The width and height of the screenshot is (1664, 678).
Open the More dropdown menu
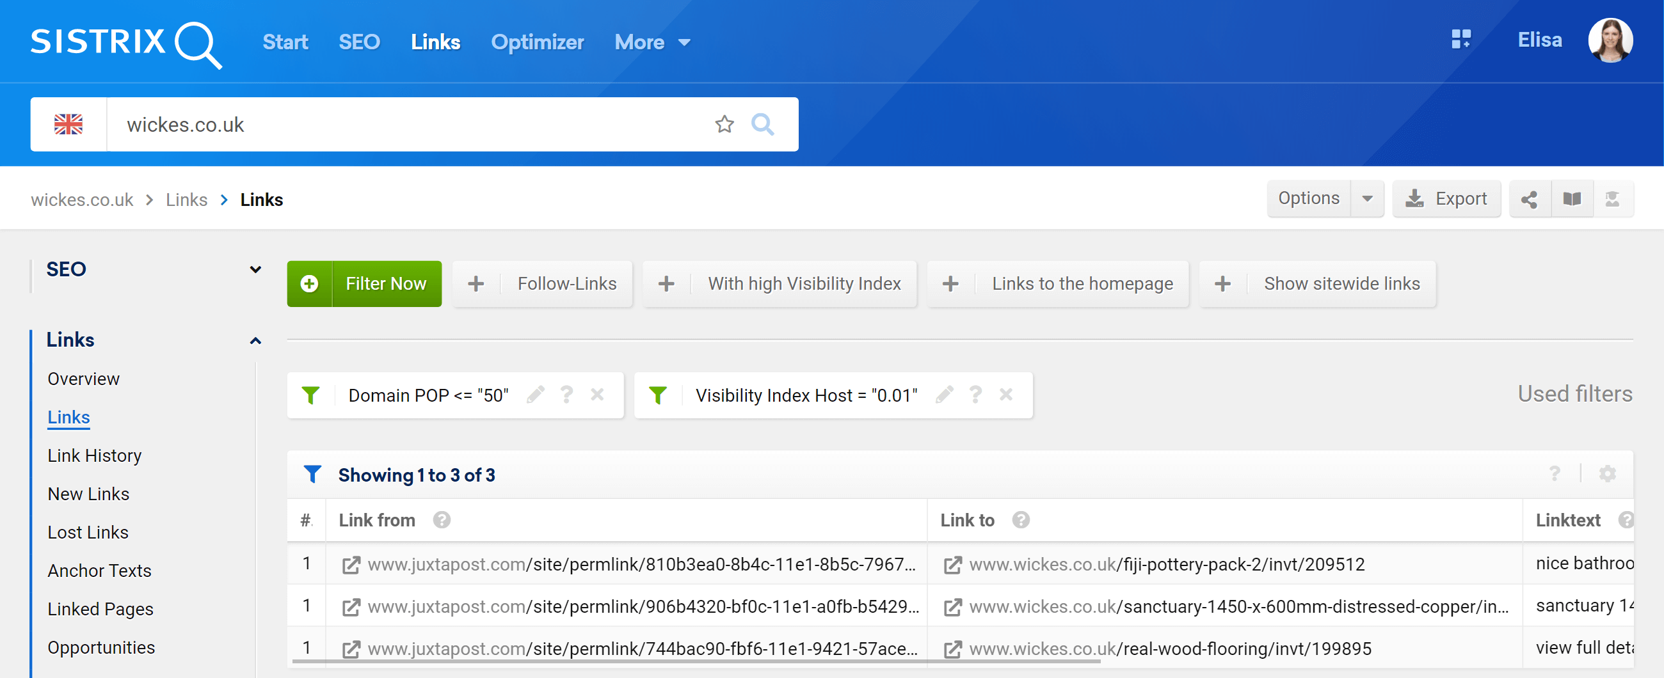[x=652, y=43]
